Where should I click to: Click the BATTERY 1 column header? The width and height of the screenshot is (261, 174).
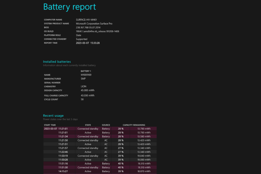coord(86,71)
